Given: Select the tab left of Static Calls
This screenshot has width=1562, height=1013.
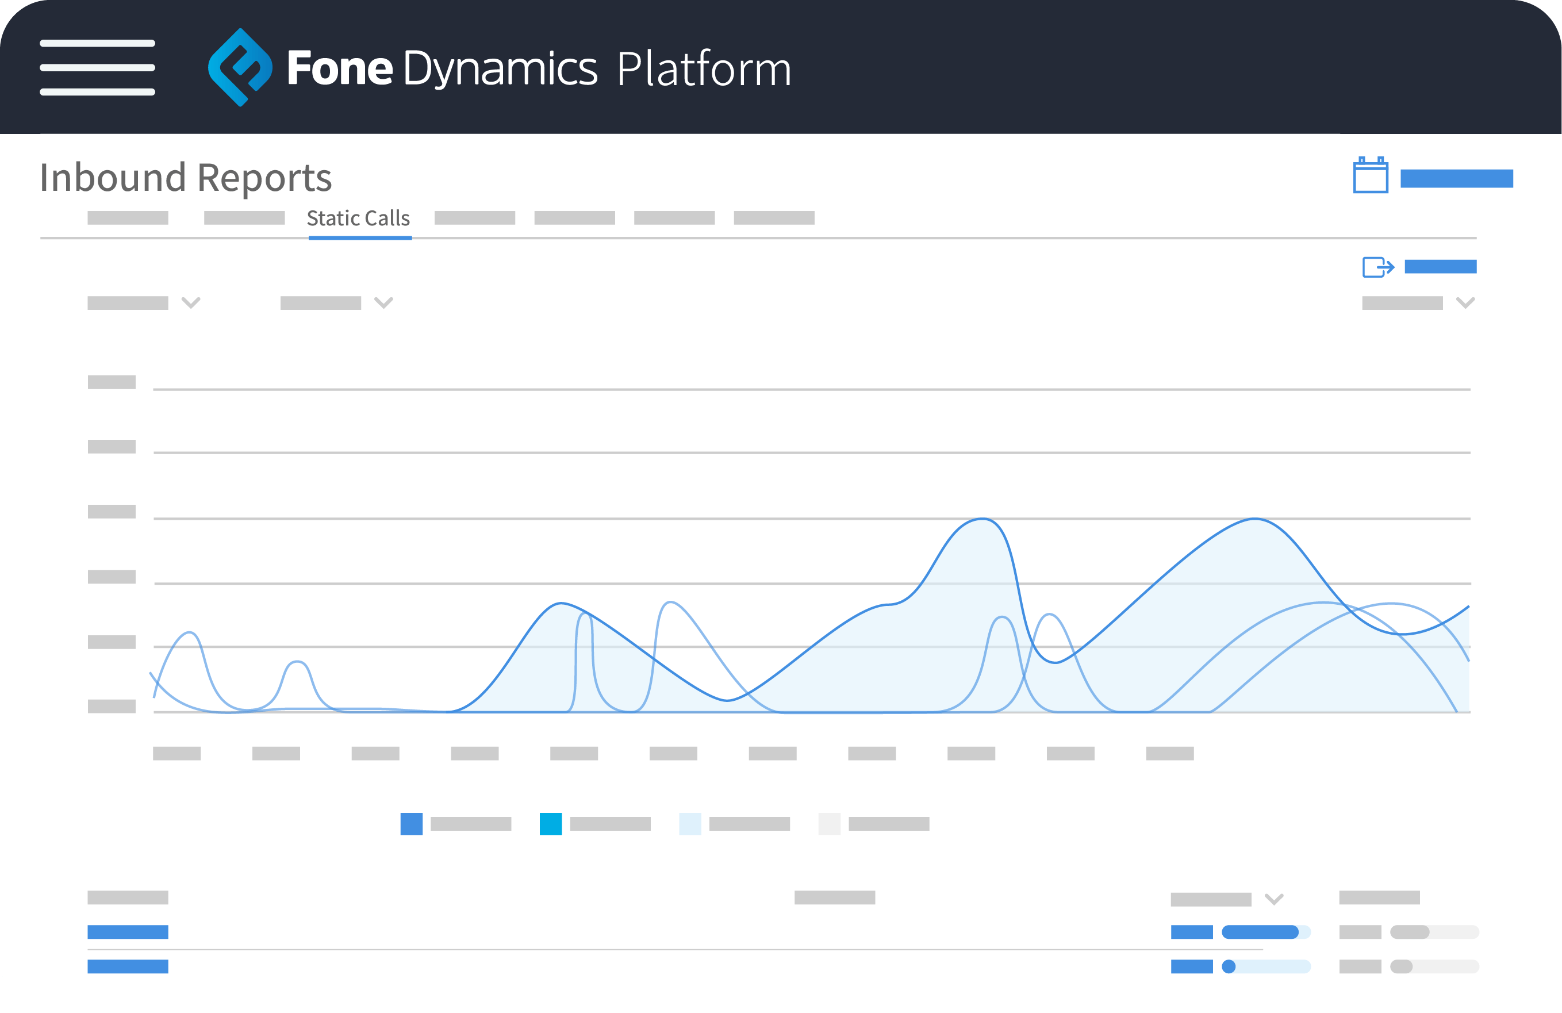Looking at the screenshot, I should pos(245,217).
